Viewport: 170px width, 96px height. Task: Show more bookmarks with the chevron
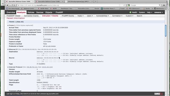(x=152, y=9)
